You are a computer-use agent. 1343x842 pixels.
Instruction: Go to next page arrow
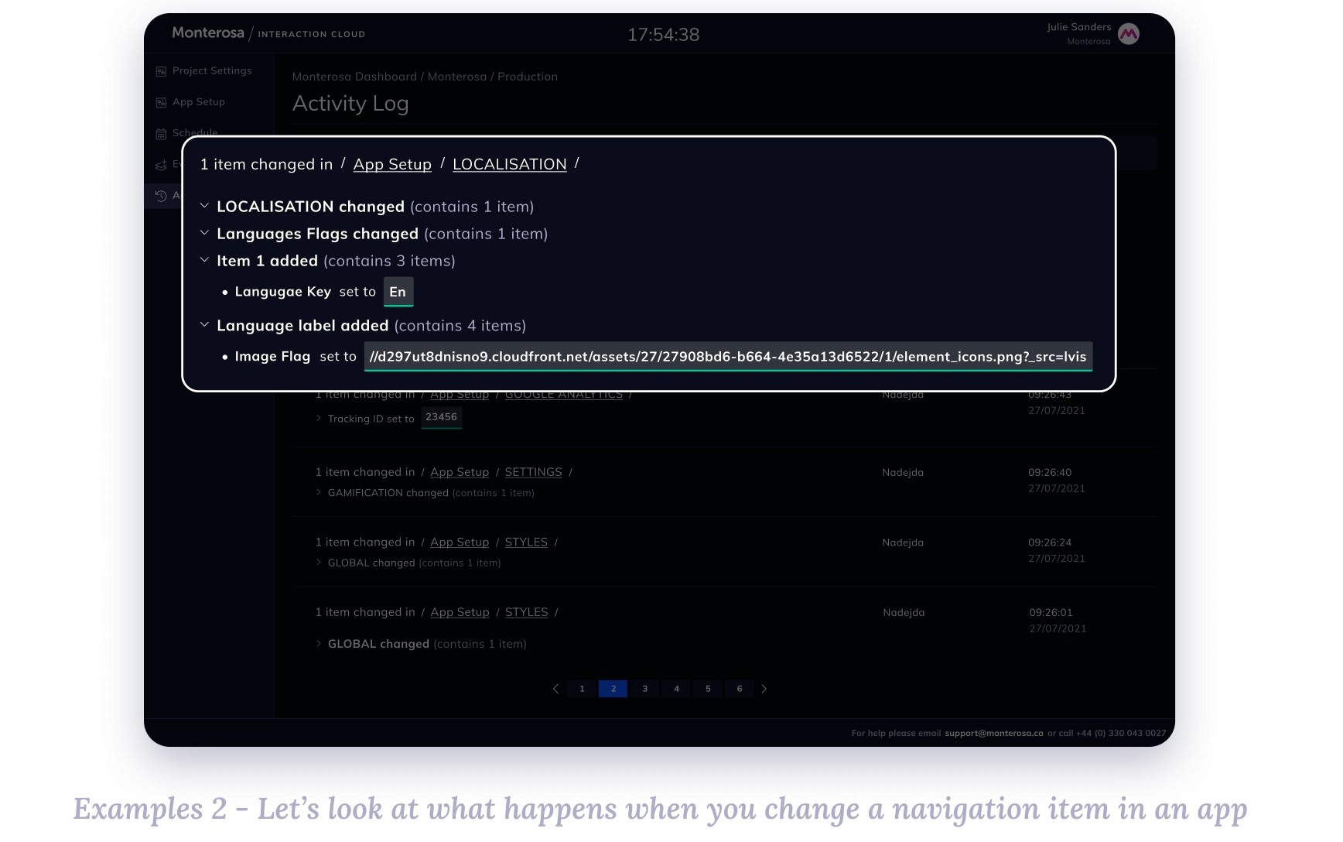tap(764, 689)
